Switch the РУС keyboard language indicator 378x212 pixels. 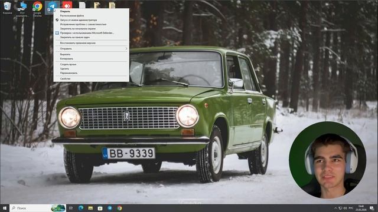(x=351, y=208)
